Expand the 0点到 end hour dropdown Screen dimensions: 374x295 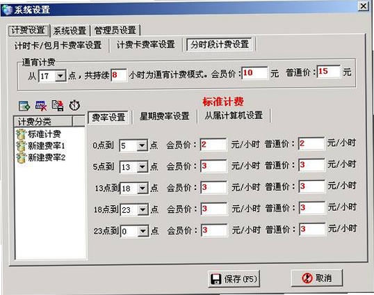(143, 145)
